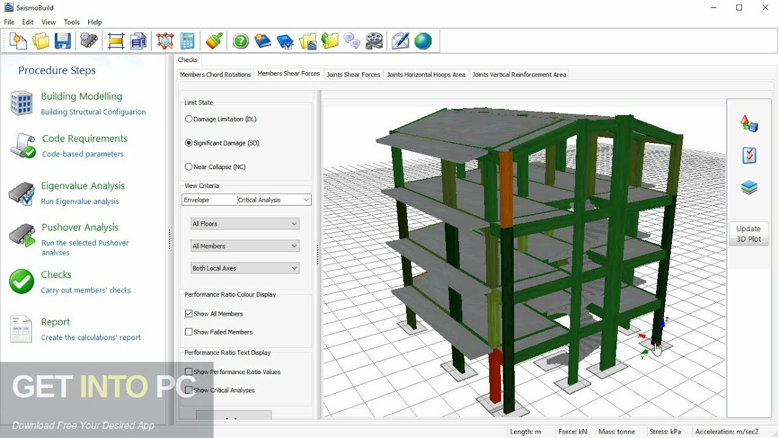Click the copy documents toolbar icon
Screen dimensions: 779x438
[x=138, y=41]
